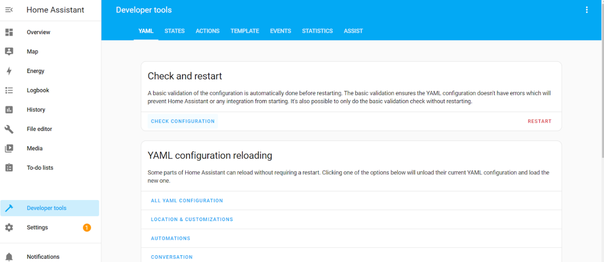Open Logbook in the sidebar
Image resolution: width=604 pixels, height=262 pixels.
(x=50, y=90)
